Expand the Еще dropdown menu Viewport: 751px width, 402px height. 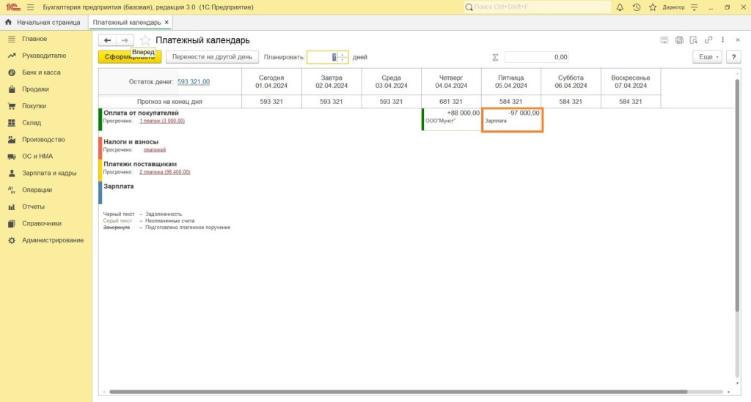pyautogui.click(x=707, y=56)
